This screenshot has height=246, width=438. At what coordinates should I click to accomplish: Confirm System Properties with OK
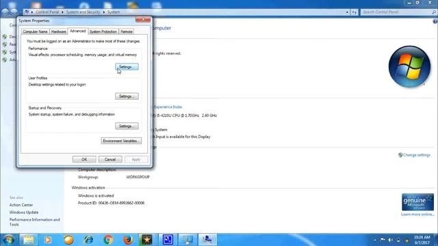(x=84, y=159)
